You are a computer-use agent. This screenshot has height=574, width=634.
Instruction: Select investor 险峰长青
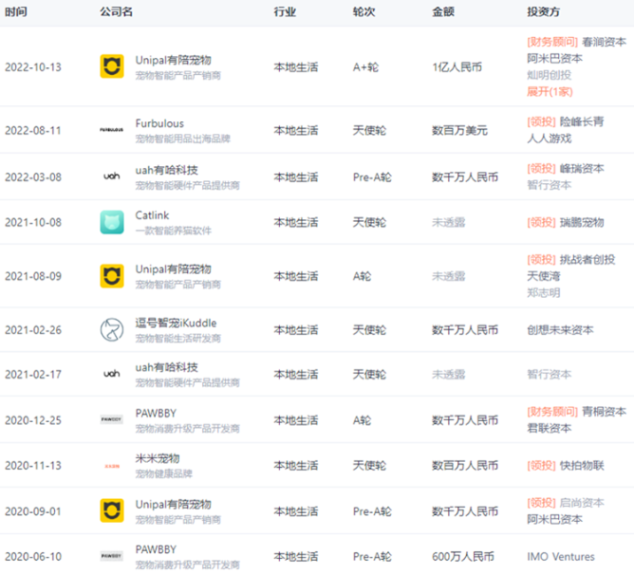point(582,121)
